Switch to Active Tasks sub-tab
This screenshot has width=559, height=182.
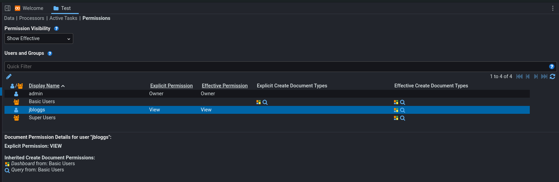tap(63, 18)
